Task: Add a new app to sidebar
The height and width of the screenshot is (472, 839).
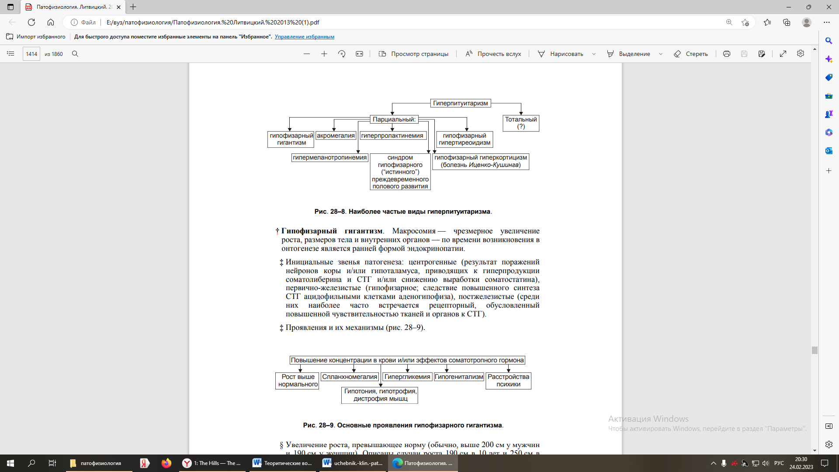Action: (829, 171)
